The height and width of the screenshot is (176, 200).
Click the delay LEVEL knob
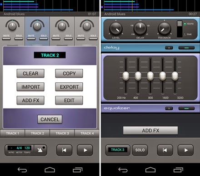pyautogui.click(x=116, y=29)
